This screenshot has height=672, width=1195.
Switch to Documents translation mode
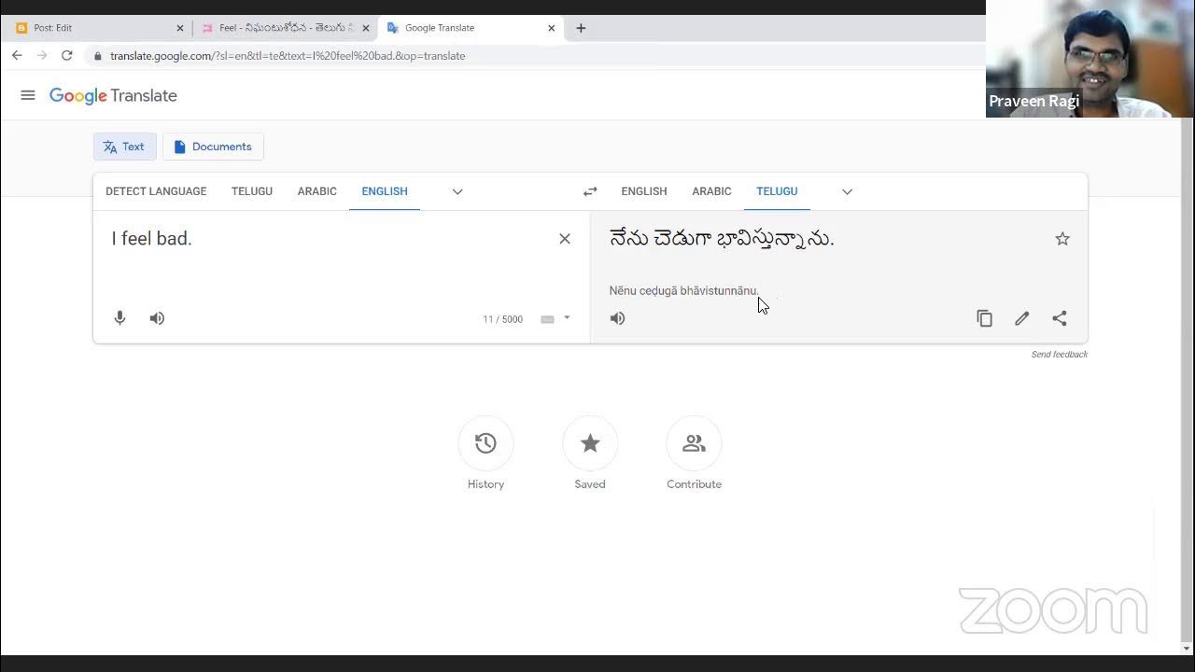click(213, 147)
